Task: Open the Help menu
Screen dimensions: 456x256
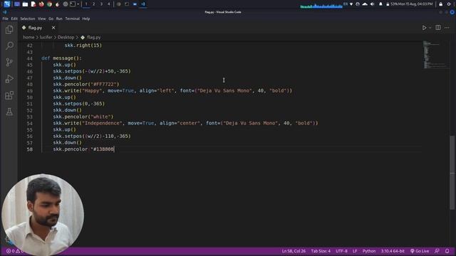Action: point(85,18)
